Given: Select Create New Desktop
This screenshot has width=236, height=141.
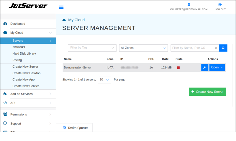Looking at the screenshot, I should [x=27, y=73].
